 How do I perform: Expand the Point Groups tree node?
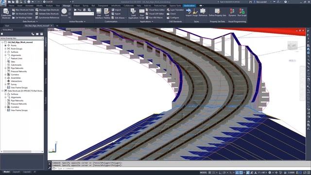pos(5,49)
